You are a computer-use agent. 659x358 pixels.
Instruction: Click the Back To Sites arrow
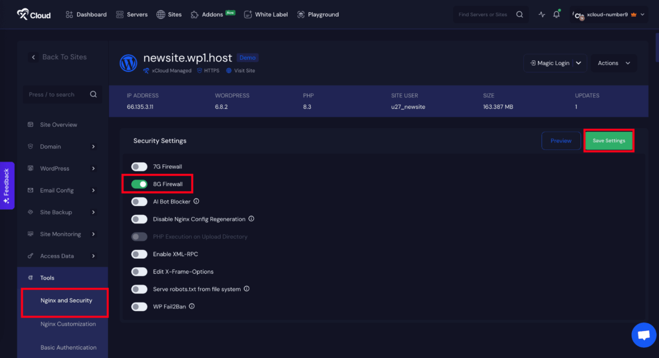pyautogui.click(x=33, y=57)
